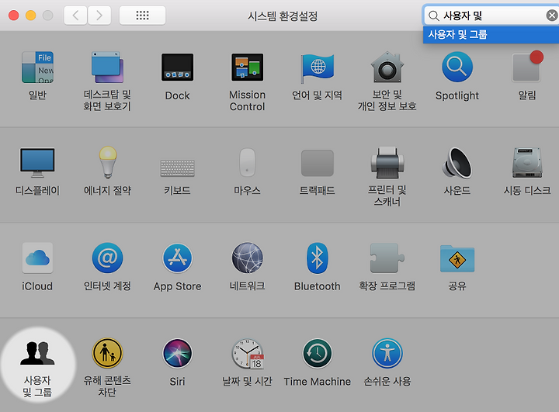Open 사운드 speaker icon
This screenshot has height=412, width=559.
(457, 163)
